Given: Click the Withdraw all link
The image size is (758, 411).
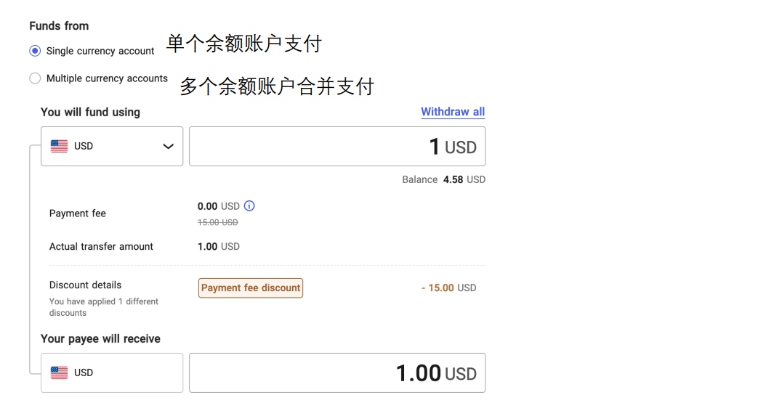Looking at the screenshot, I should coord(452,112).
